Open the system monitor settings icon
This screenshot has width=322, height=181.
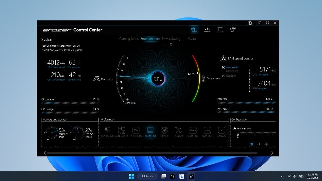194,29
